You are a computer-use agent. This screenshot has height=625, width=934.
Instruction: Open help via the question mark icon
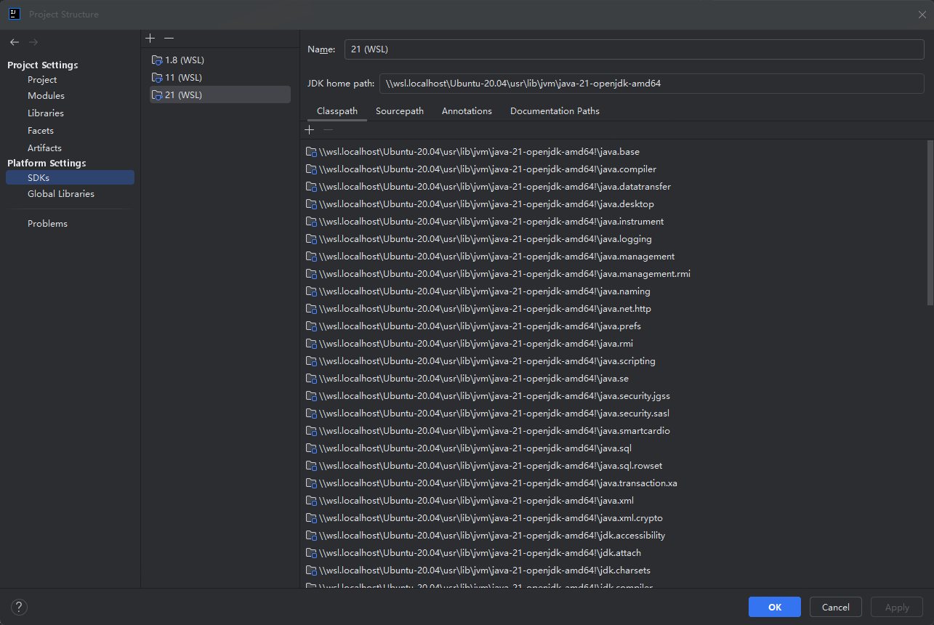coord(18,607)
